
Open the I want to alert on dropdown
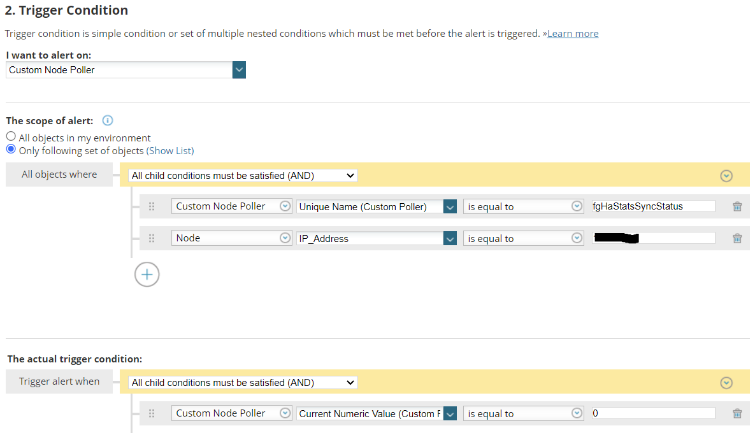(x=239, y=70)
